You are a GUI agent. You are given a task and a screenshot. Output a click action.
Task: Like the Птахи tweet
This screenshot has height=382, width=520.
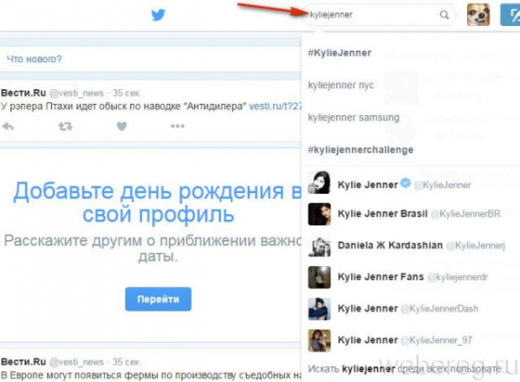tap(121, 126)
